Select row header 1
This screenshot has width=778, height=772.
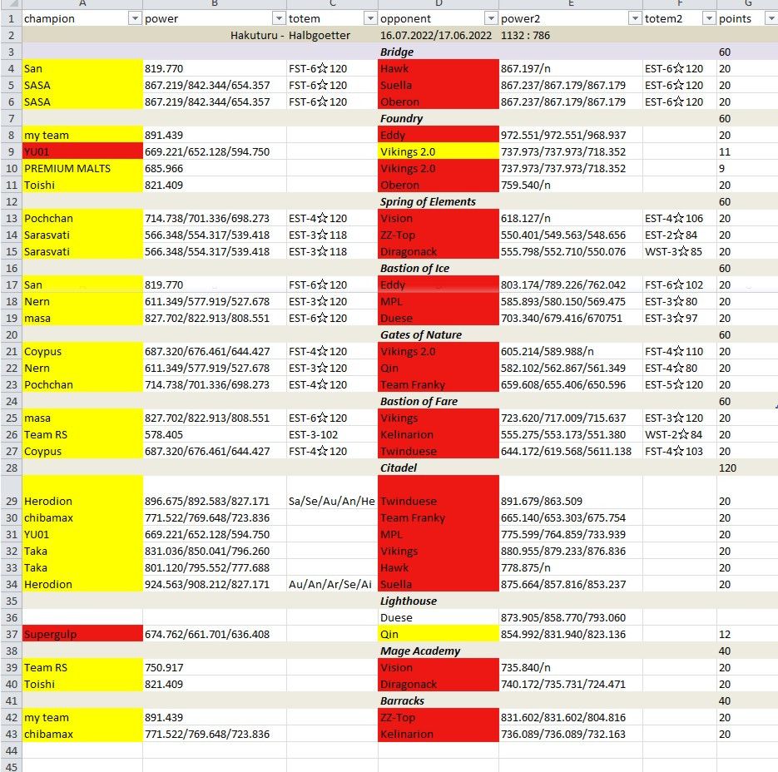point(11,19)
